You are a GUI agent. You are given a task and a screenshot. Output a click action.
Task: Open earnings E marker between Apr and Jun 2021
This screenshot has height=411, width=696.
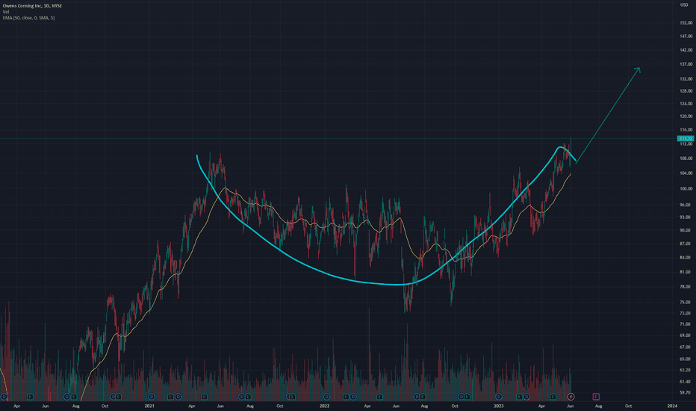(x=204, y=396)
